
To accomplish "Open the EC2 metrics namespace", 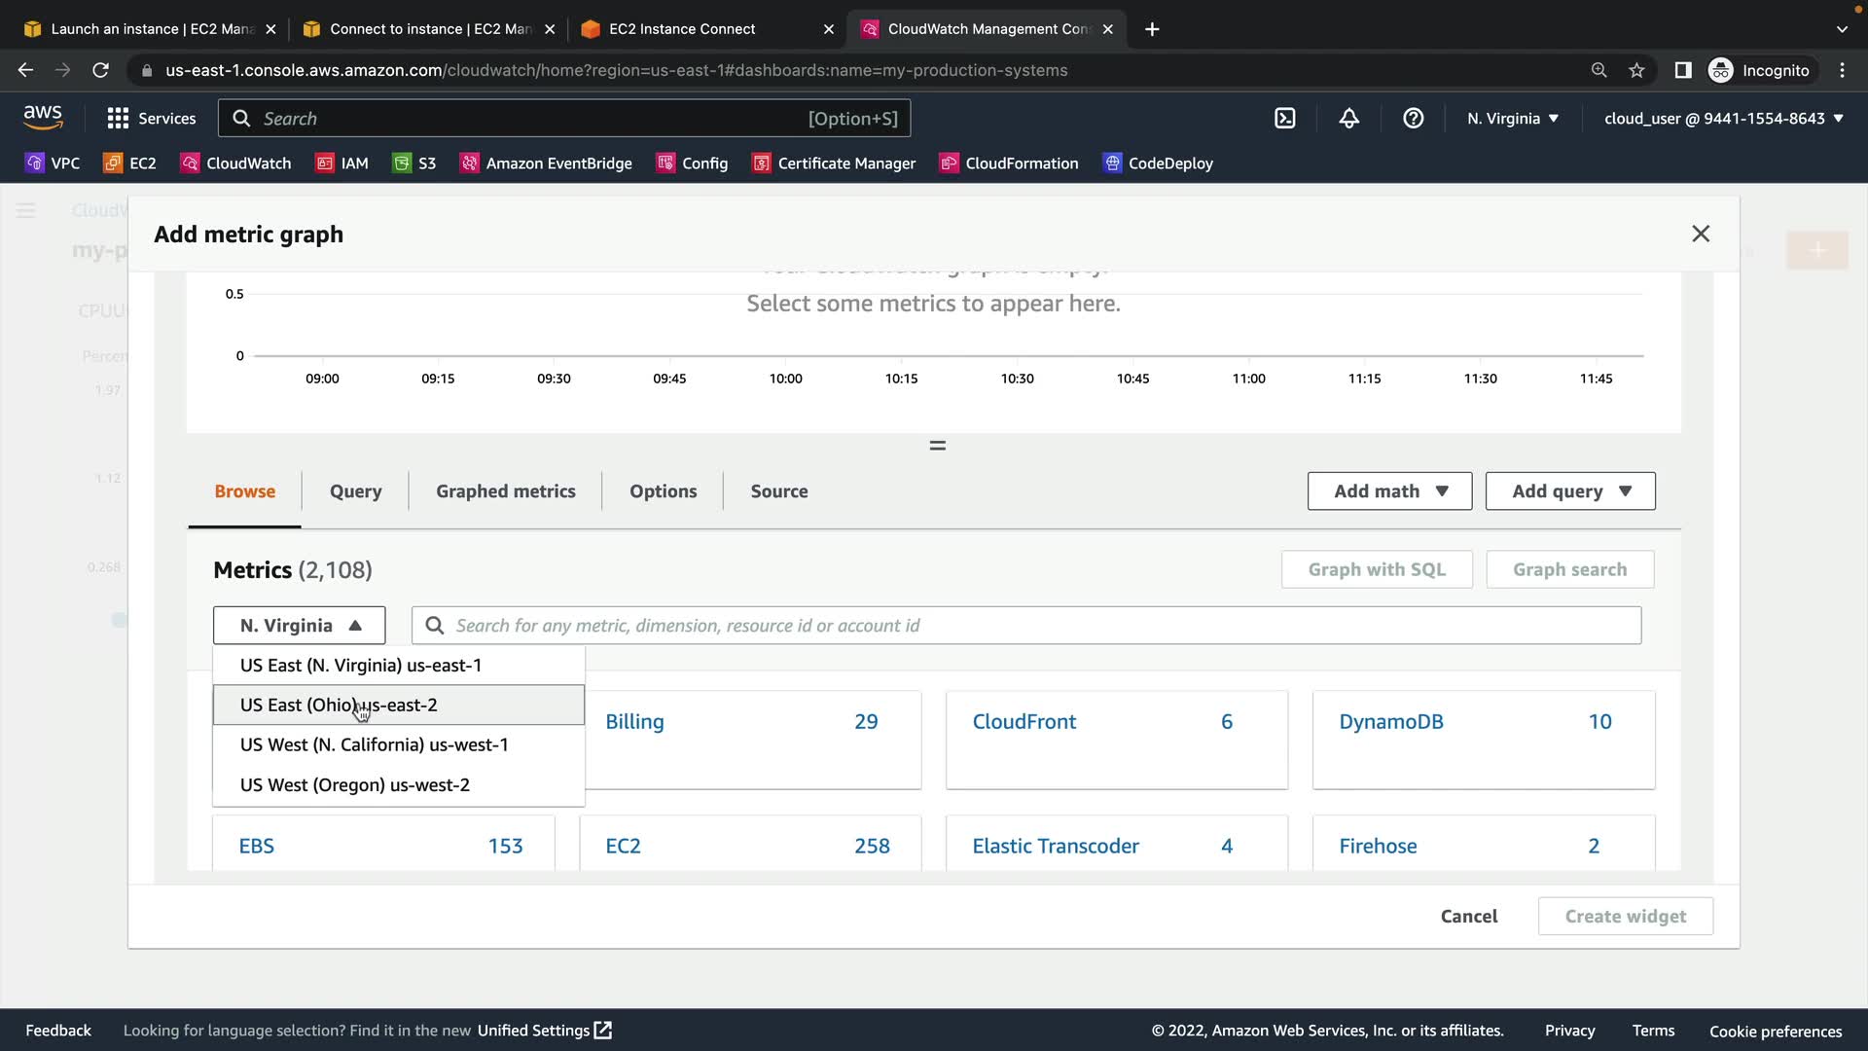I will [623, 846].
